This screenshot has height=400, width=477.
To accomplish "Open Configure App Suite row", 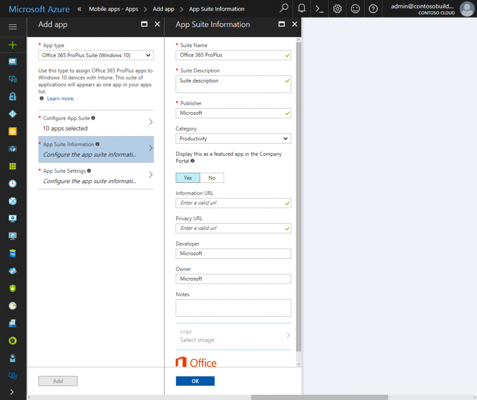I will [x=96, y=123].
